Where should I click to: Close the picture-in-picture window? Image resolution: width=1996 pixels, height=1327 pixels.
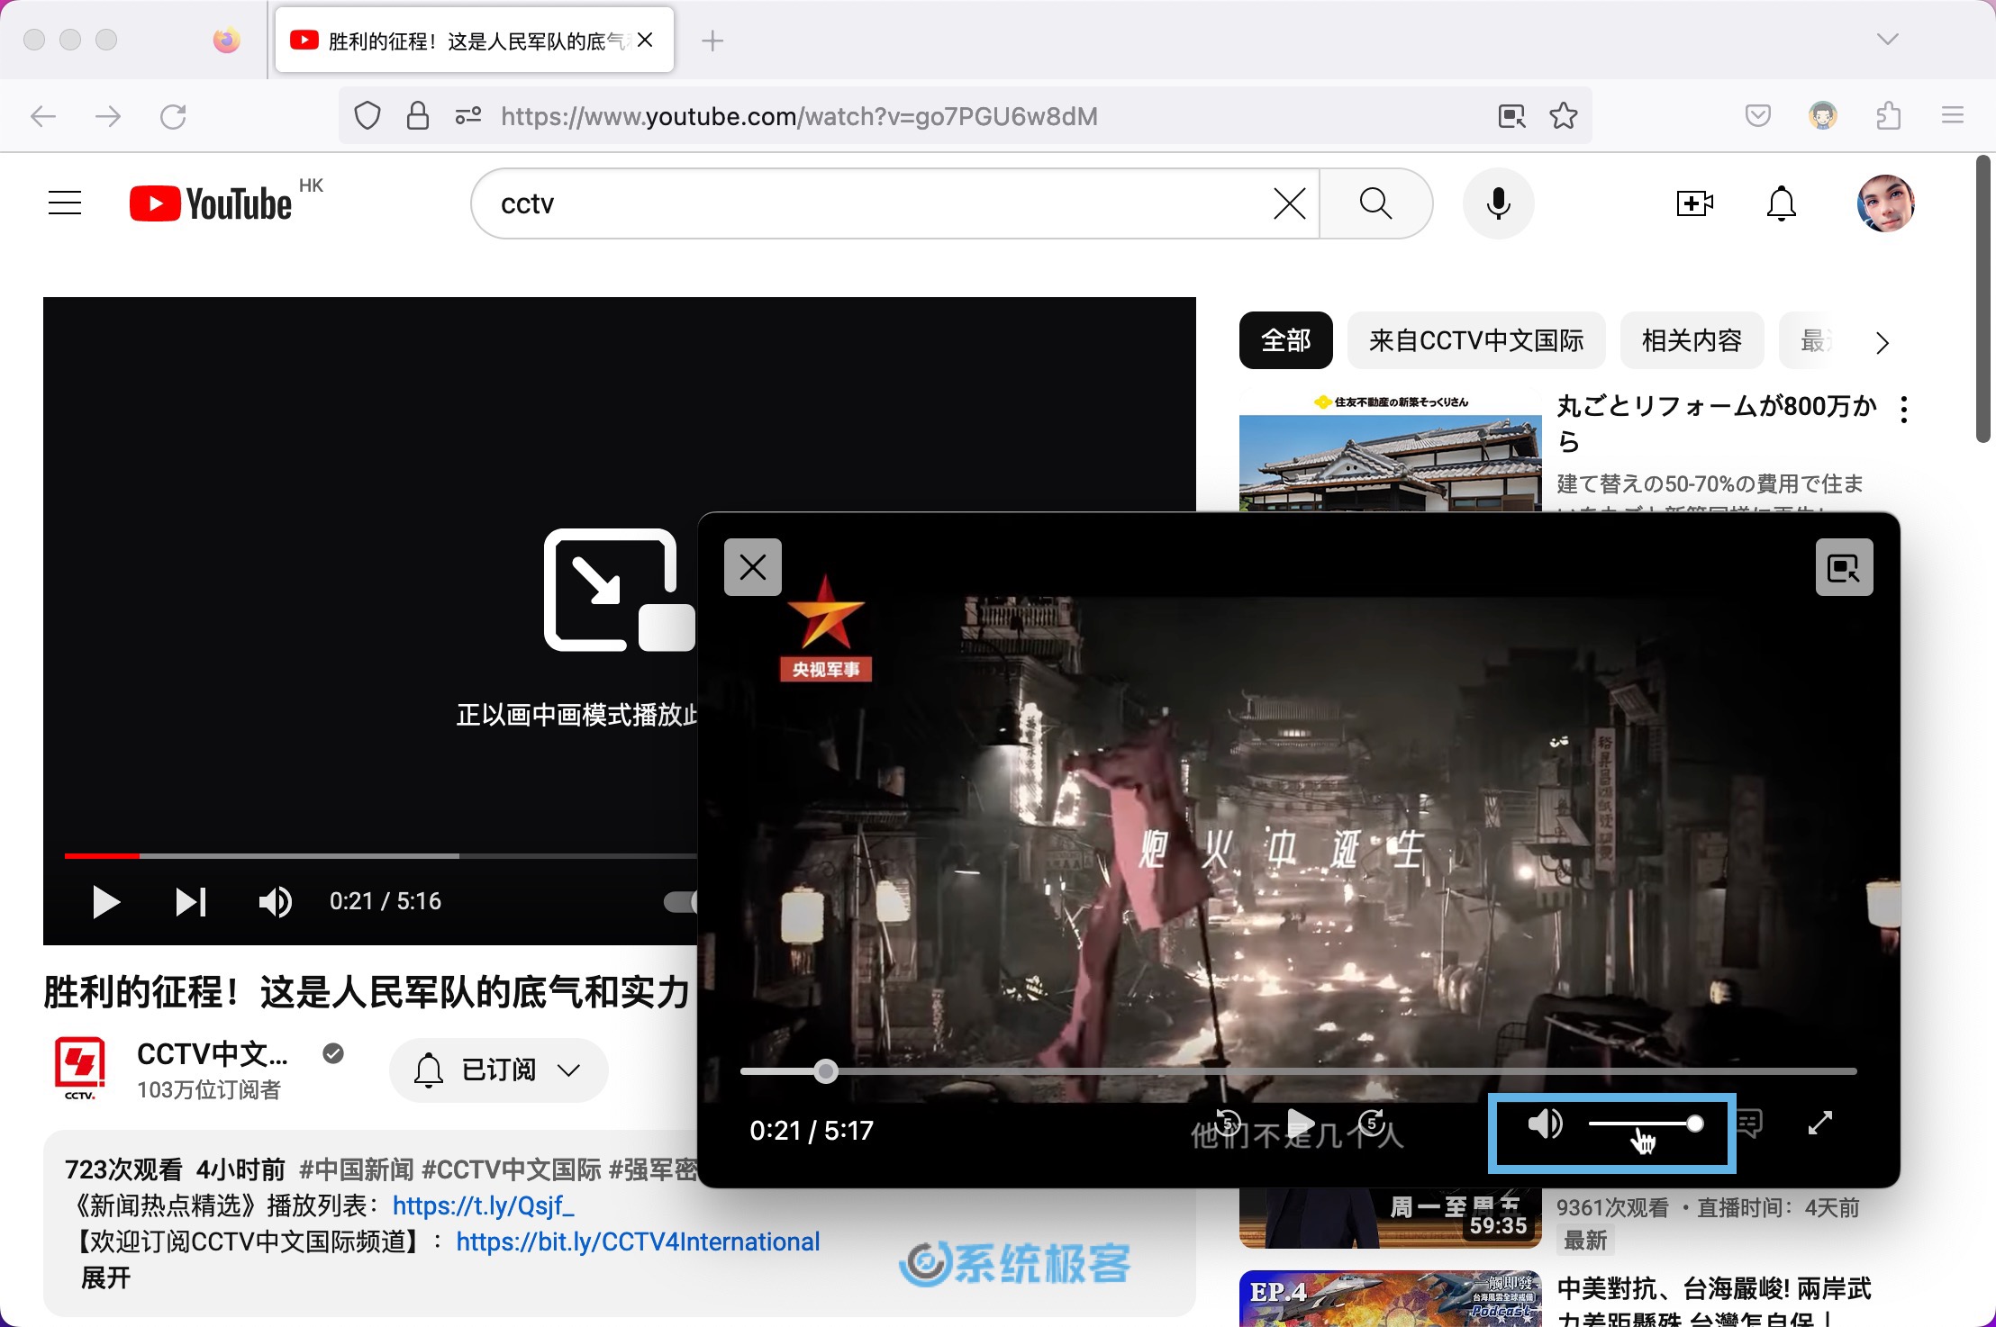(753, 567)
